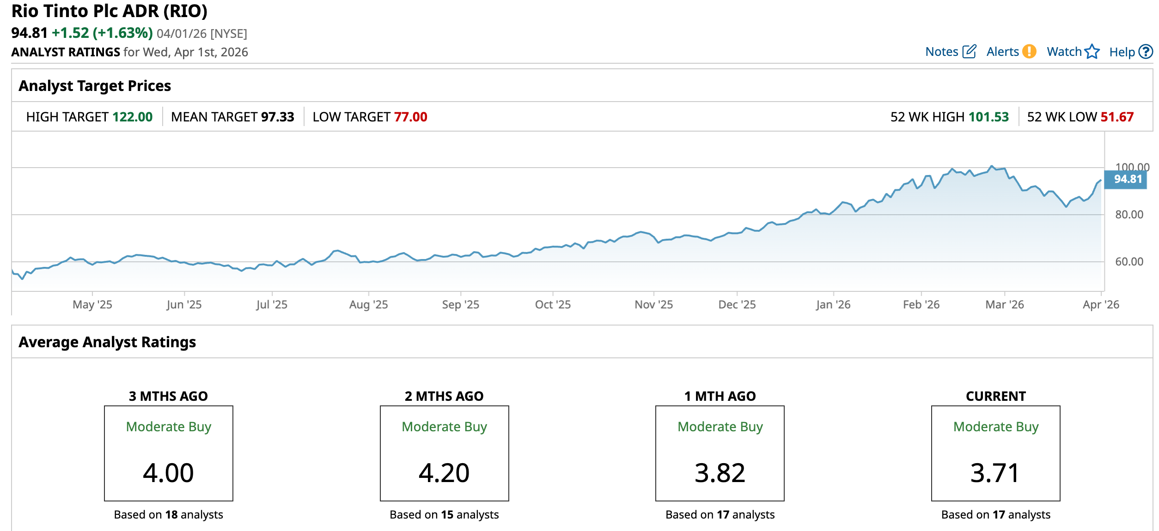The width and height of the screenshot is (1159, 531).
Task: Click the Watch star icon
Action: tap(1092, 51)
